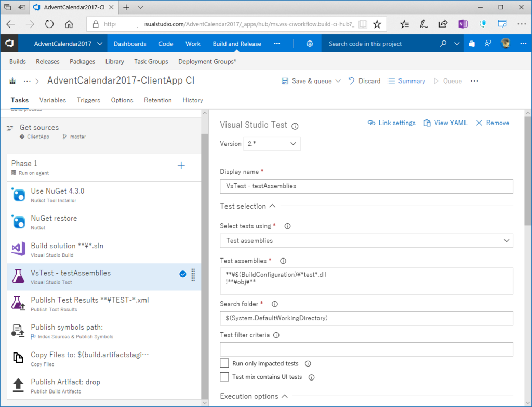Open the Code hub menu

coord(166,44)
